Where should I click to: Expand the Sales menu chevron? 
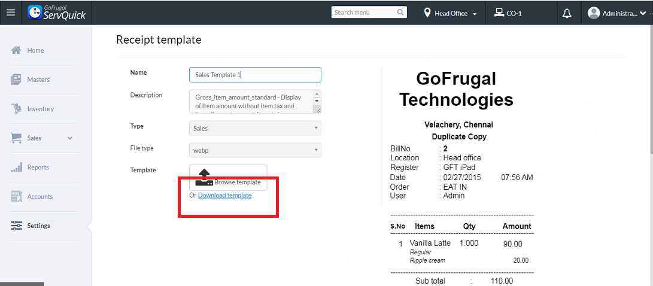[x=70, y=138]
